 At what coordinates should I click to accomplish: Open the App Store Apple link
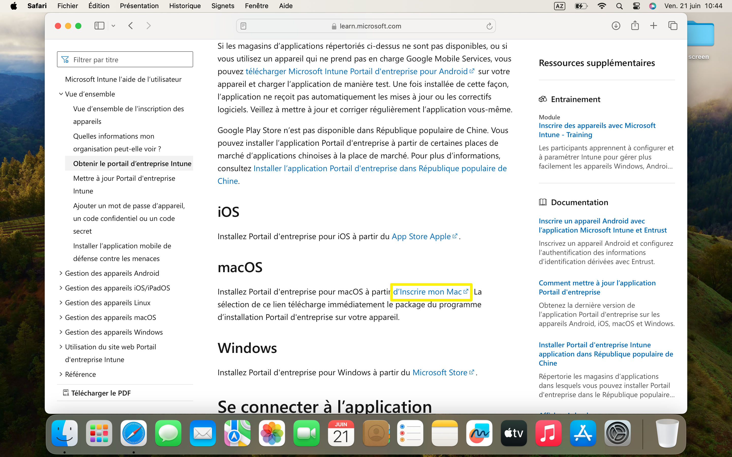[x=424, y=236]
